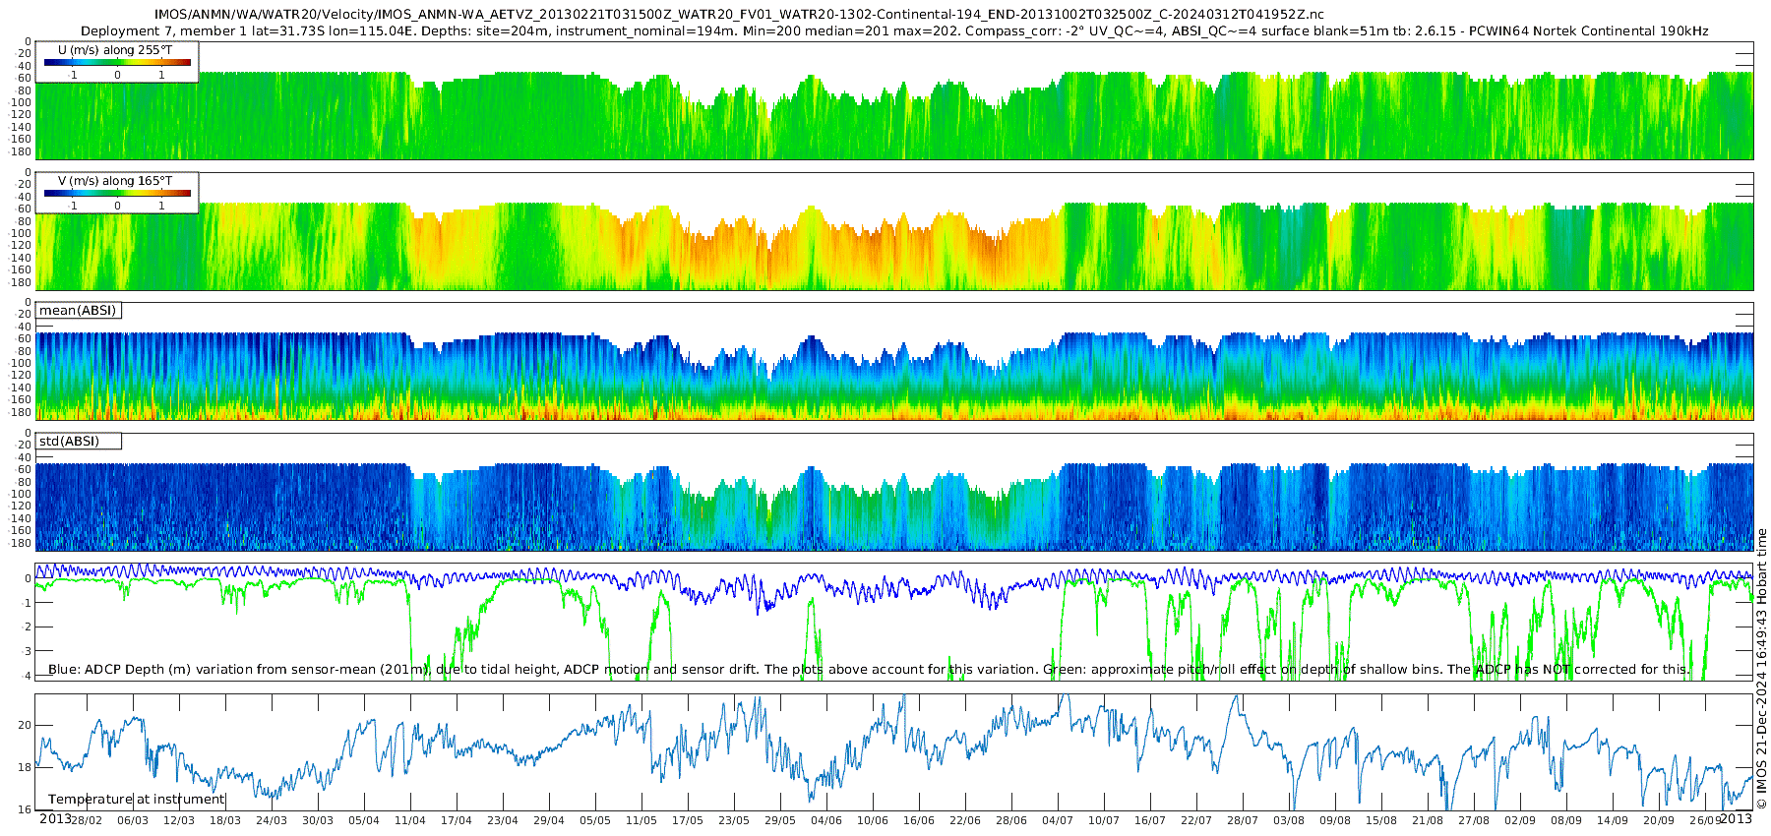This screenshot has height=836, width=1771.
Task: Click the 'V (m/s) along 165°T' legend label
Action: pyautogui.click(x=115, y=181)
